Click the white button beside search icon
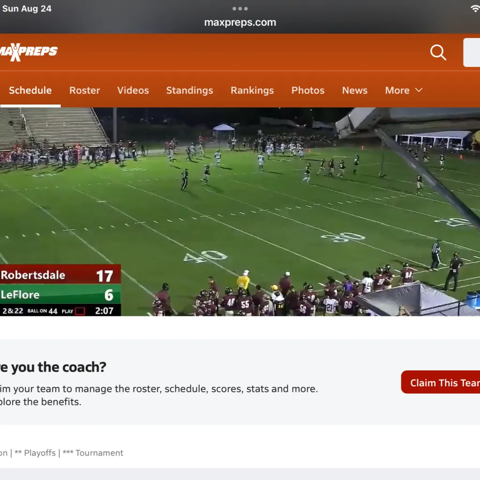 472,52
